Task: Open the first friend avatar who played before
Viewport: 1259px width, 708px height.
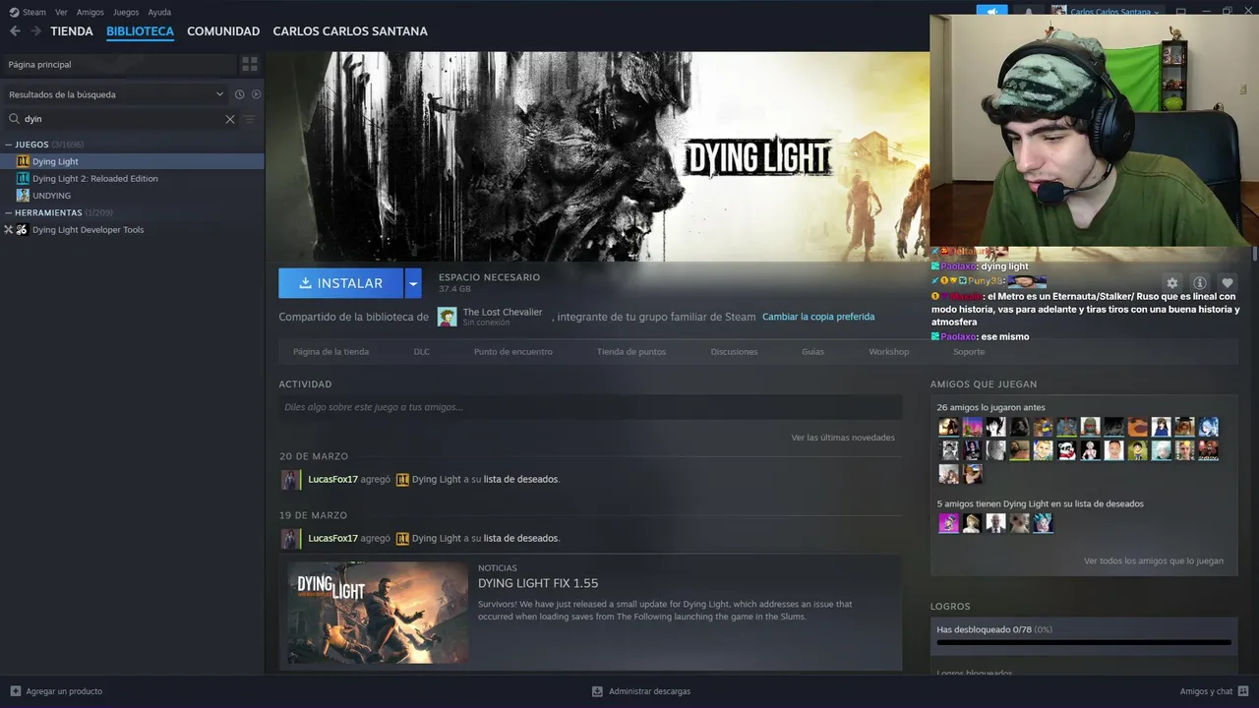Action: tap(948, 427)
